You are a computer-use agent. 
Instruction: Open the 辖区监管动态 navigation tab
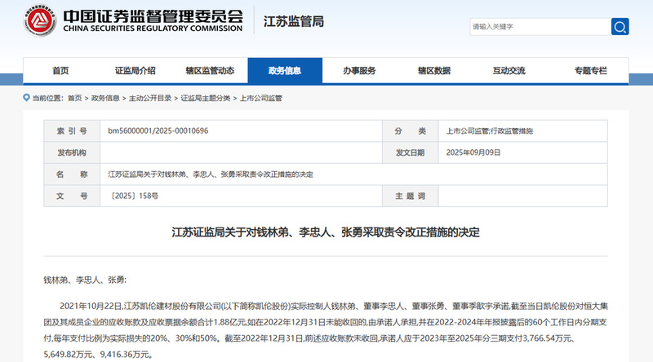211,71
